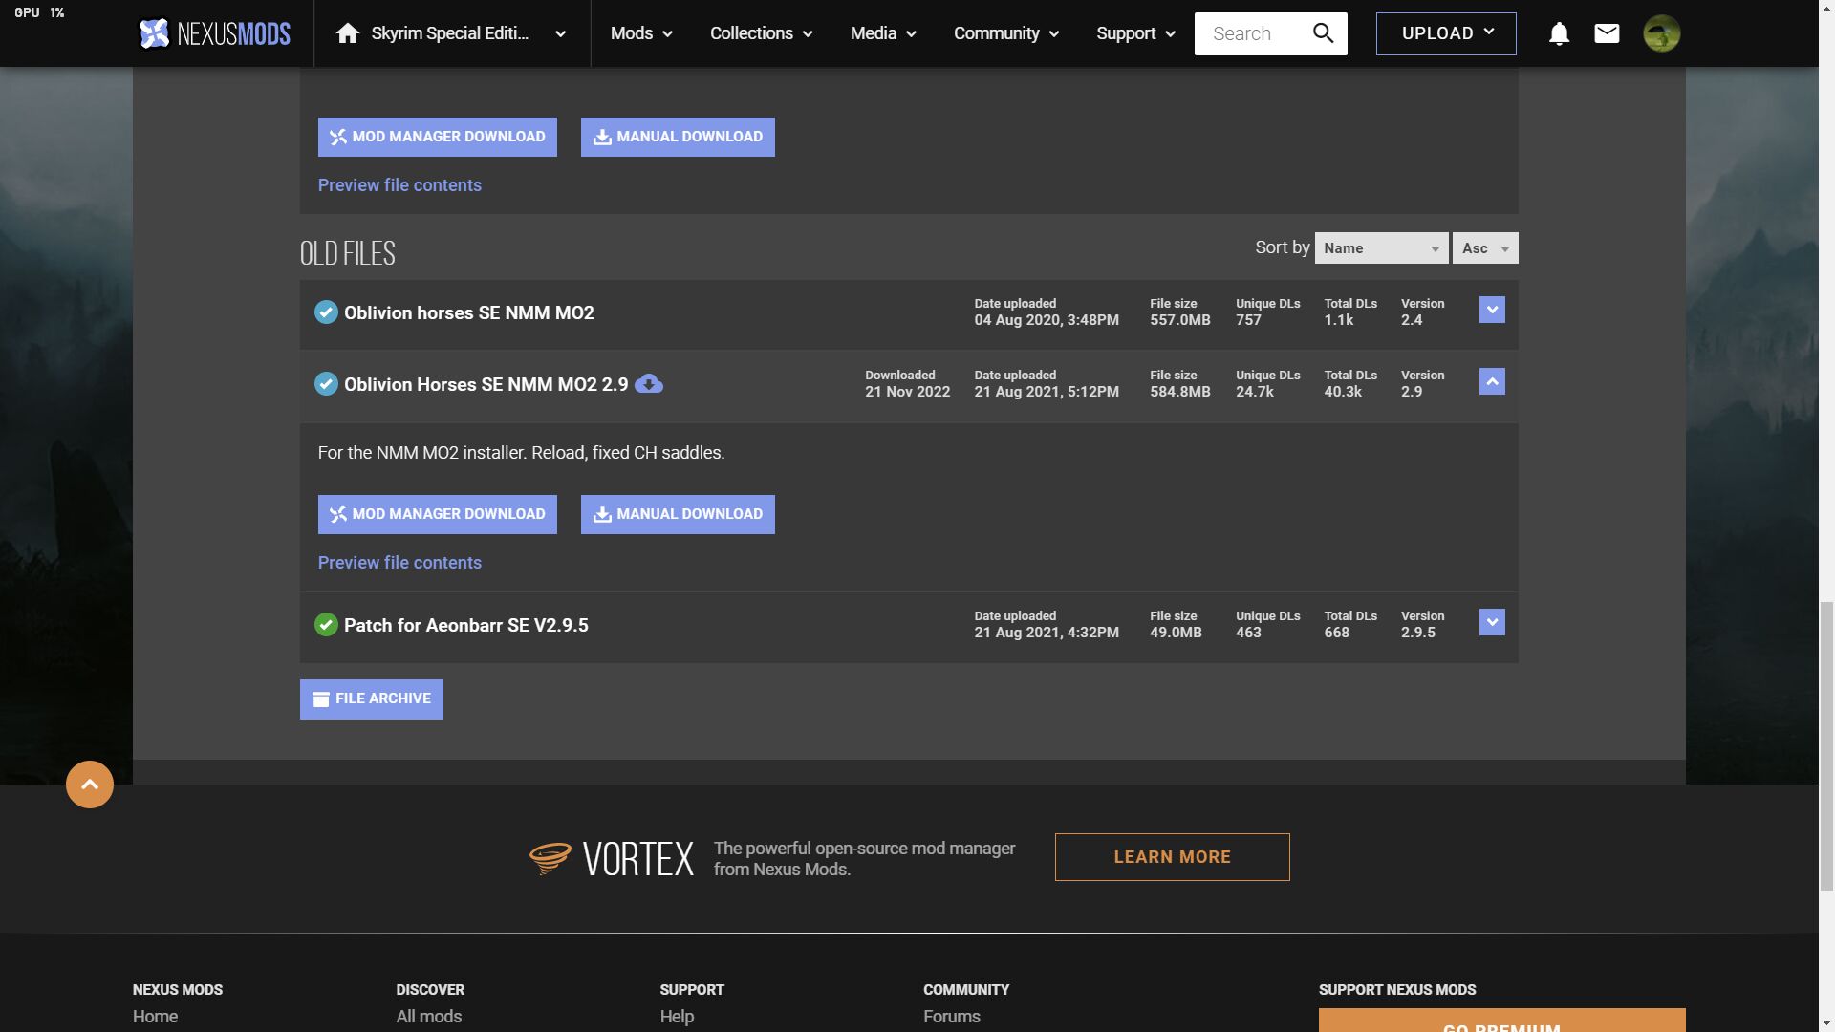Image resolution: width=1835 pixels, height=1032 pixels.
Task: Open the File Archive button
Action: click(x=372, y=699)
